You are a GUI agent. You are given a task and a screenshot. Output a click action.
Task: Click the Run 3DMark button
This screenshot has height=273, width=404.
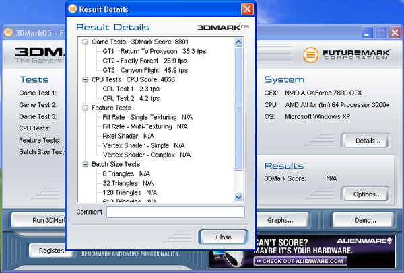(x=38, y=220)
